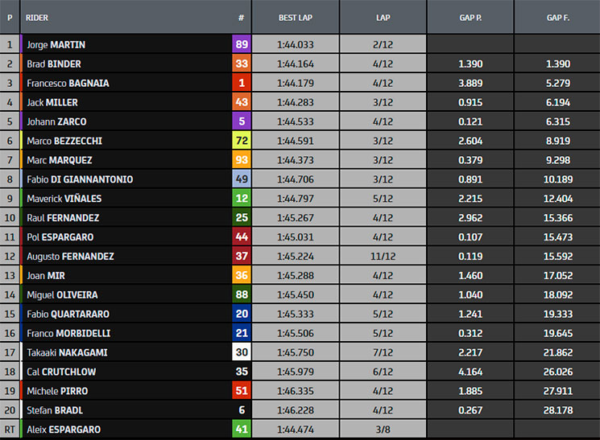Click Marco Bezzecchi's yellow number 72 badge
600x440 pixels.
[x=241, y=141]
